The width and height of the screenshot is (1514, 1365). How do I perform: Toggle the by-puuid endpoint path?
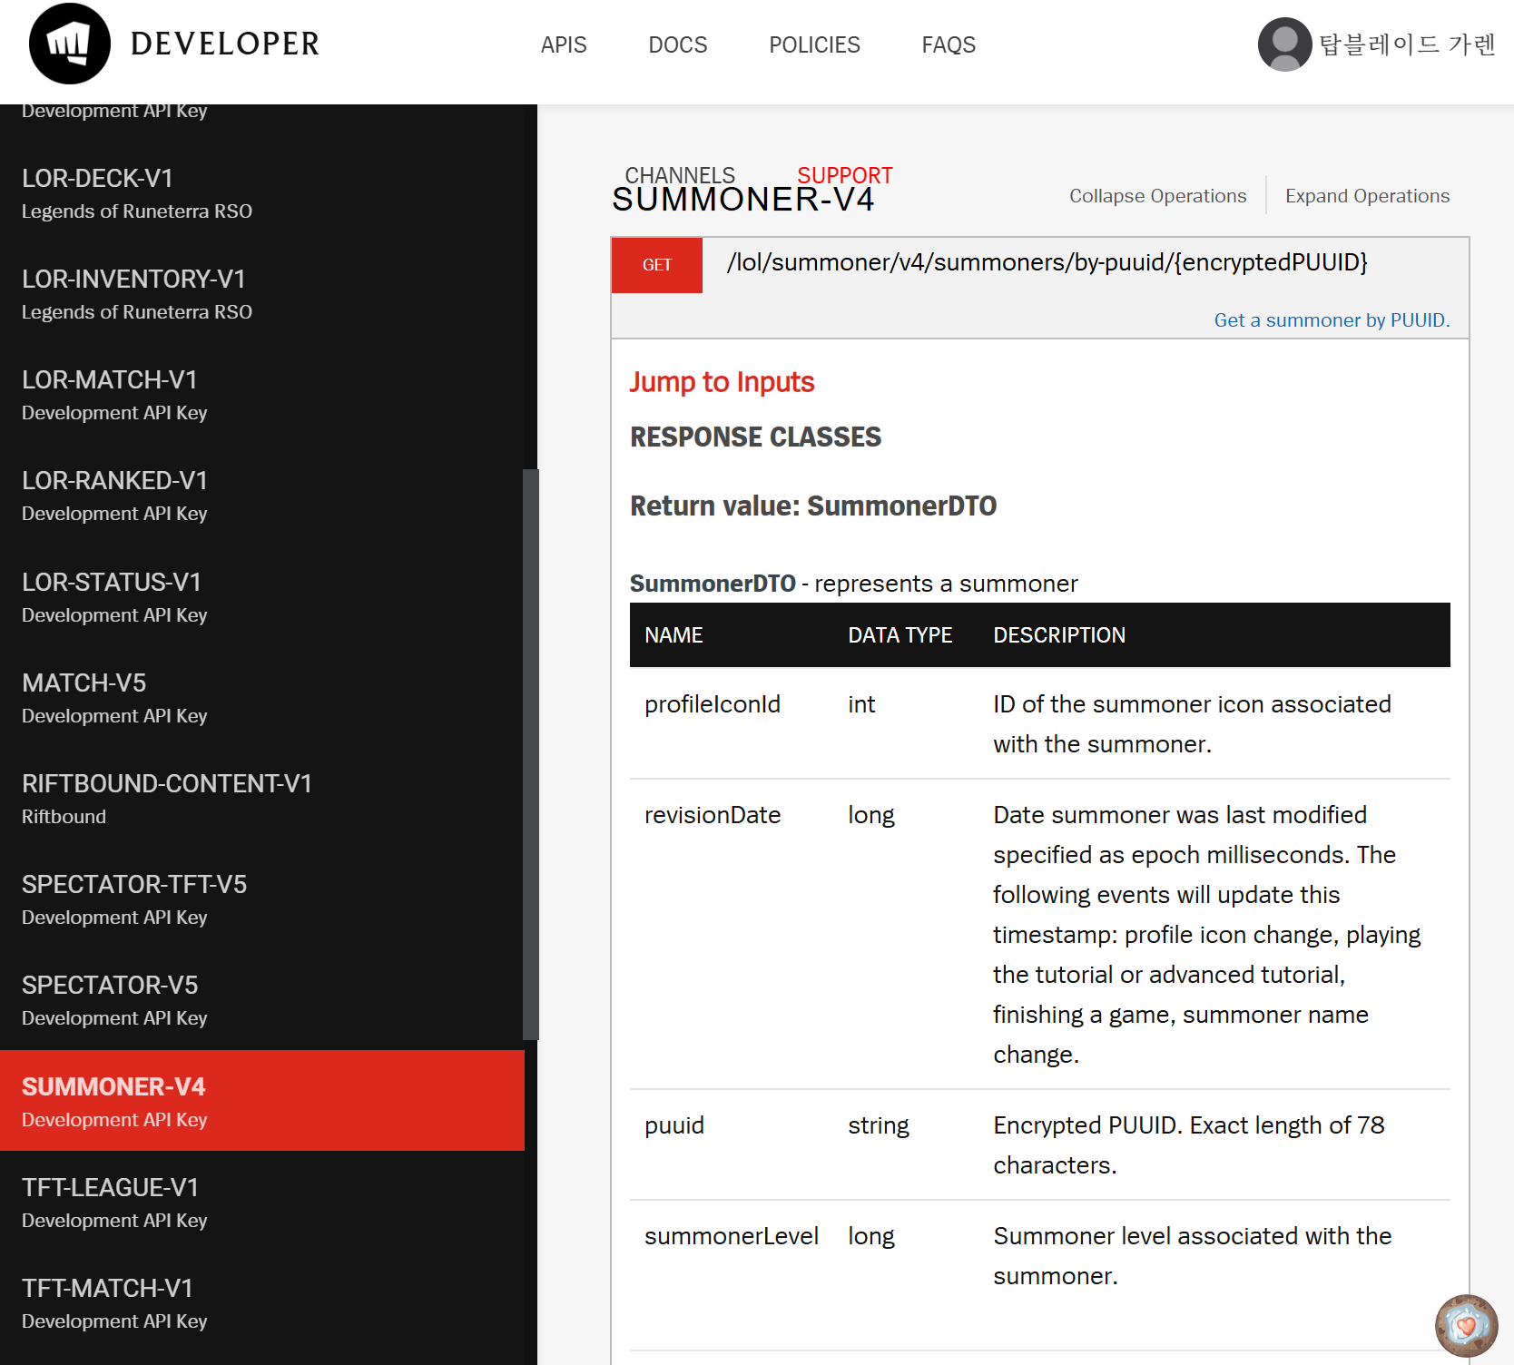(1047, 262)
